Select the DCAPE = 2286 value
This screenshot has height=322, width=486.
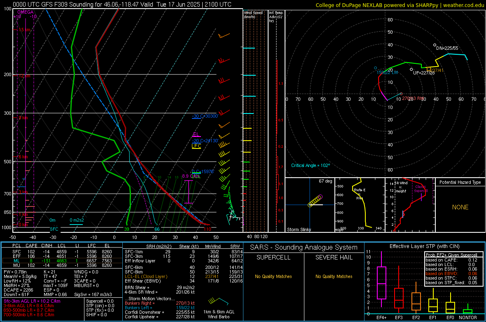pyautogui.click(x=18, y=290)
